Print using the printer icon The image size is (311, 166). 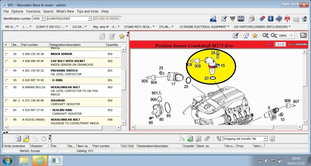tap(252, 19)
